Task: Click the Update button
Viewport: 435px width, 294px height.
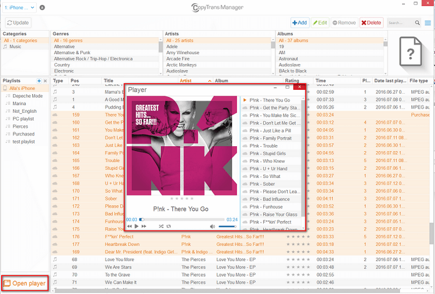Action: [18, 23]
